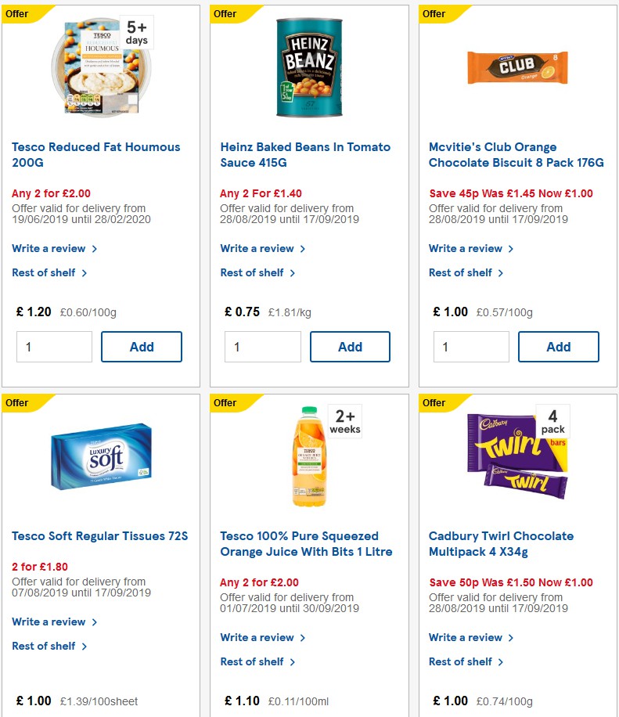This screenshot has height=717, width=619.
Task: Add Heinz Baked Beans to basket
Action: (x=350, y=346)
